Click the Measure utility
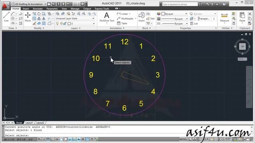 click(224, 17)
